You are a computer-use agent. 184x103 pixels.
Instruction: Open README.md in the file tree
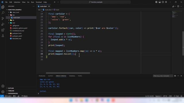[17, 39]
